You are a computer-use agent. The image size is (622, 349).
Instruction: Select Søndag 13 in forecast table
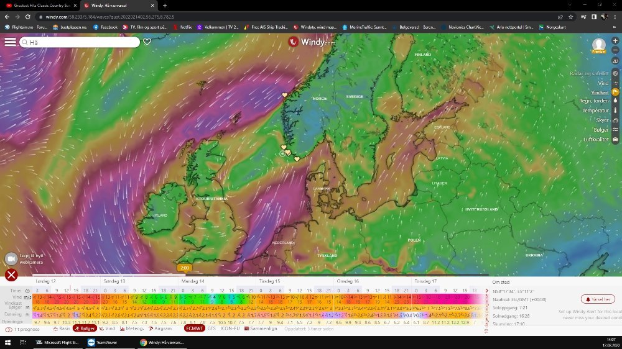tap(114, 281)
